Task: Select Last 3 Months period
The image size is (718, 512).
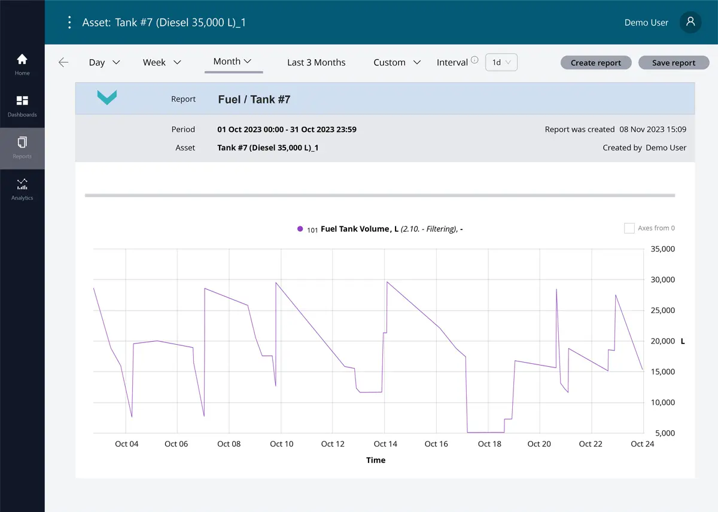Action: (316, 63)
